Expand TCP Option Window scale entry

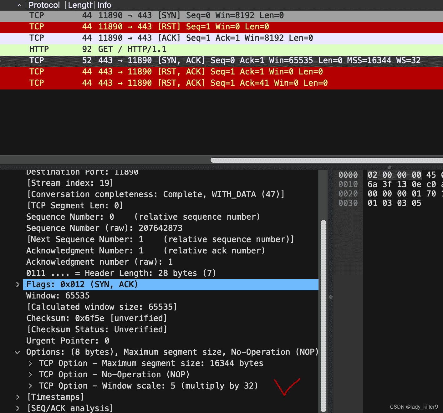pyautogui.click(x=30, y=386)
